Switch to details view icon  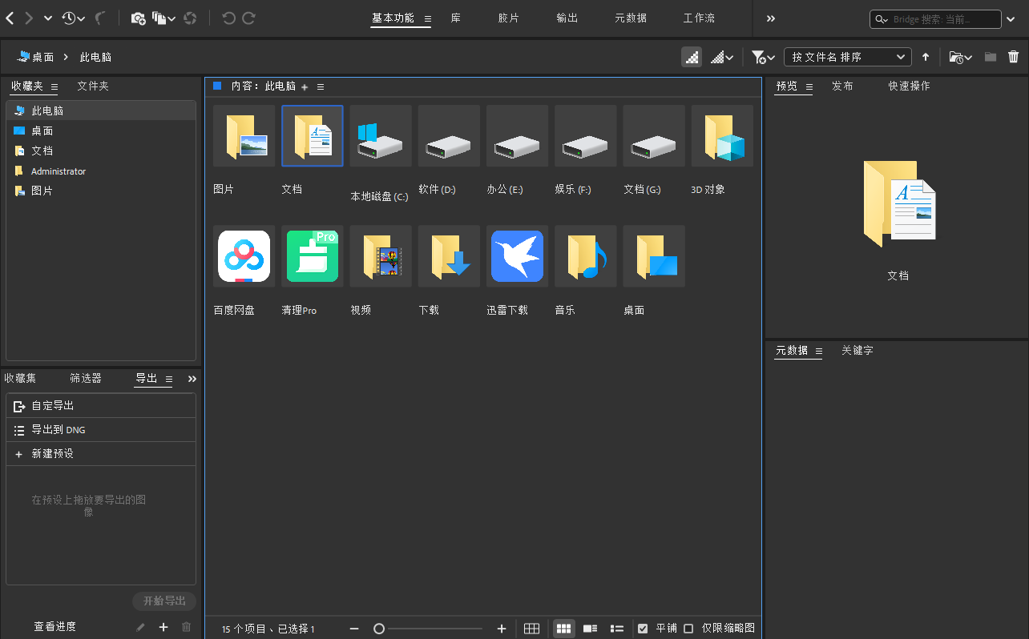click(x=591, y=629)
